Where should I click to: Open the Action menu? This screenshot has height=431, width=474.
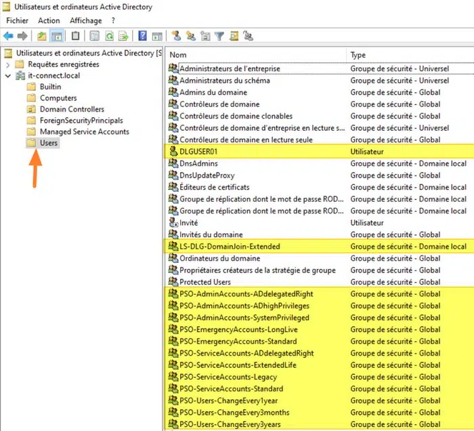click(49, 21)
